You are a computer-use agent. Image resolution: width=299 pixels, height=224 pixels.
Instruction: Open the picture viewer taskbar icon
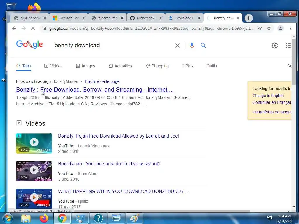117,218
